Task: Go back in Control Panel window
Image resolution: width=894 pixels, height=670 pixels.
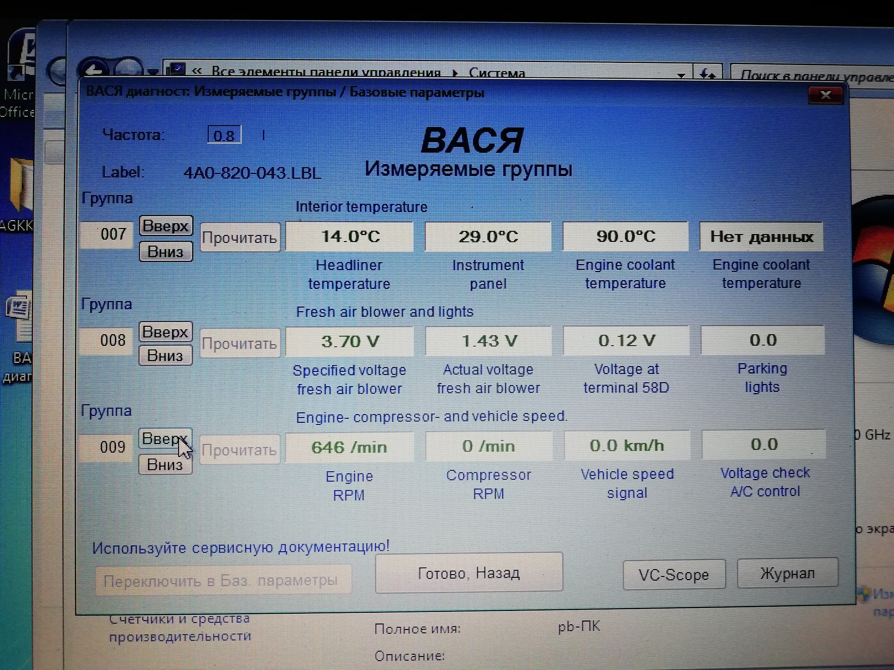Action: tap(95, 71)
